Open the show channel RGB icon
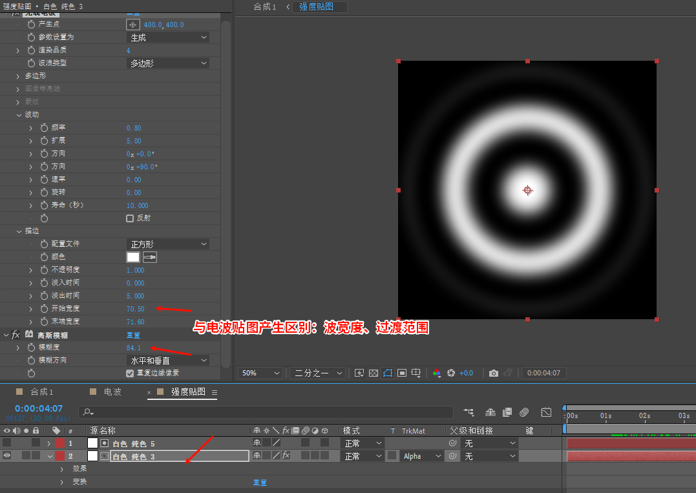696x493 pixels. pos(437,373)
